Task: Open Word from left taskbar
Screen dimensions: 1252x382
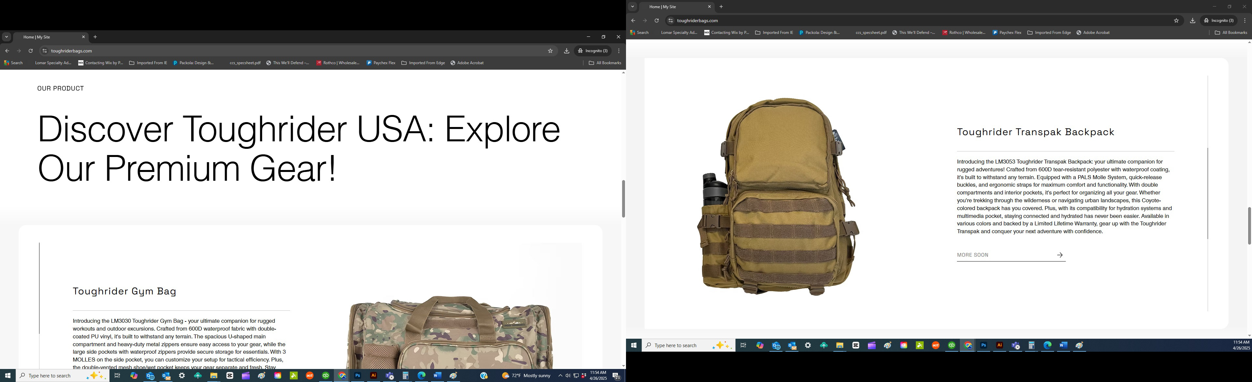Action: pyautogui.click(x=438, y=376)
